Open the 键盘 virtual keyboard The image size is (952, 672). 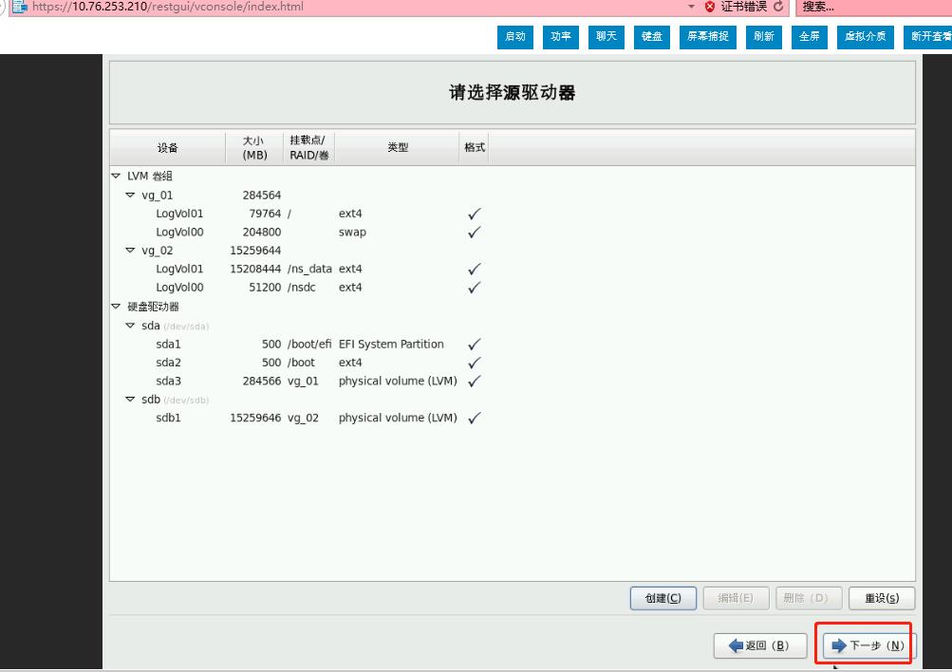tap(652, 37)
